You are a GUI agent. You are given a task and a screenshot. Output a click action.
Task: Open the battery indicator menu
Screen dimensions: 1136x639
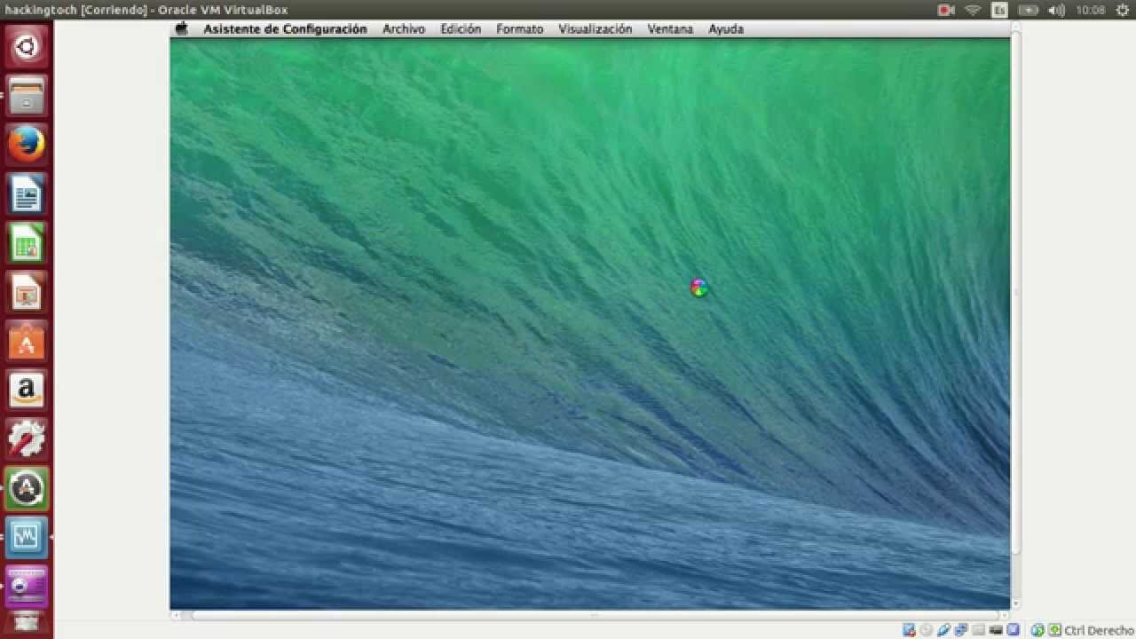click(1028, 10)
